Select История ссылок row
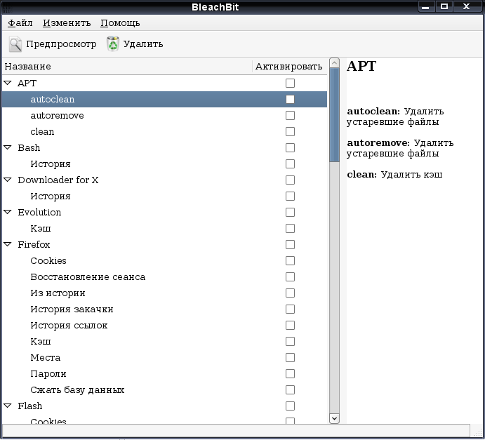Image resolution: width=485 pixels, height=440 pixels. pos(164,326)
